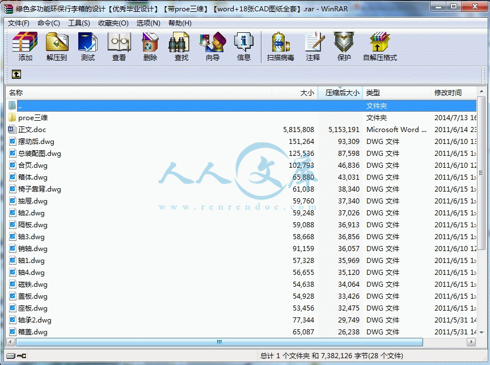Screen dimensions: 490x365
Task: Select the 座板.dwg file name
Action: 33,308
